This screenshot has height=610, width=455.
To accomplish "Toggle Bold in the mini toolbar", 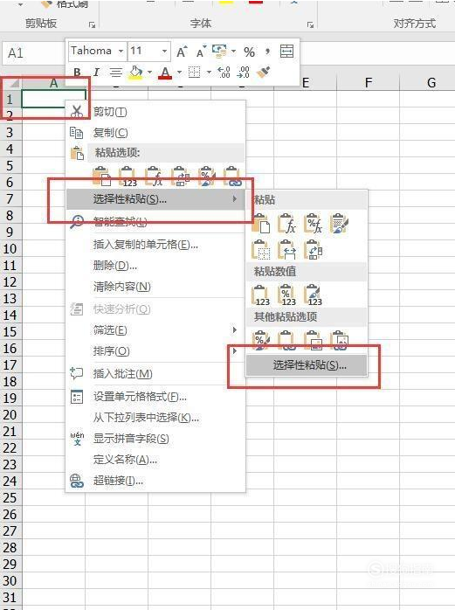I will 77,72.
